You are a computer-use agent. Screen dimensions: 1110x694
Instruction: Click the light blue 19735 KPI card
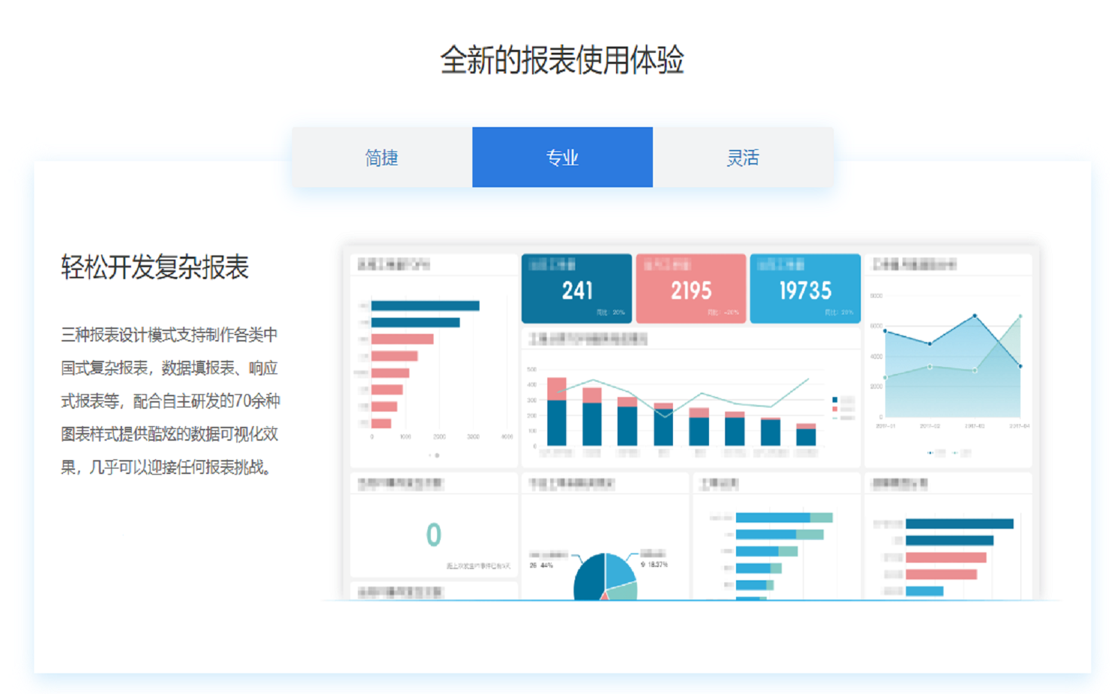pos(805,289)
